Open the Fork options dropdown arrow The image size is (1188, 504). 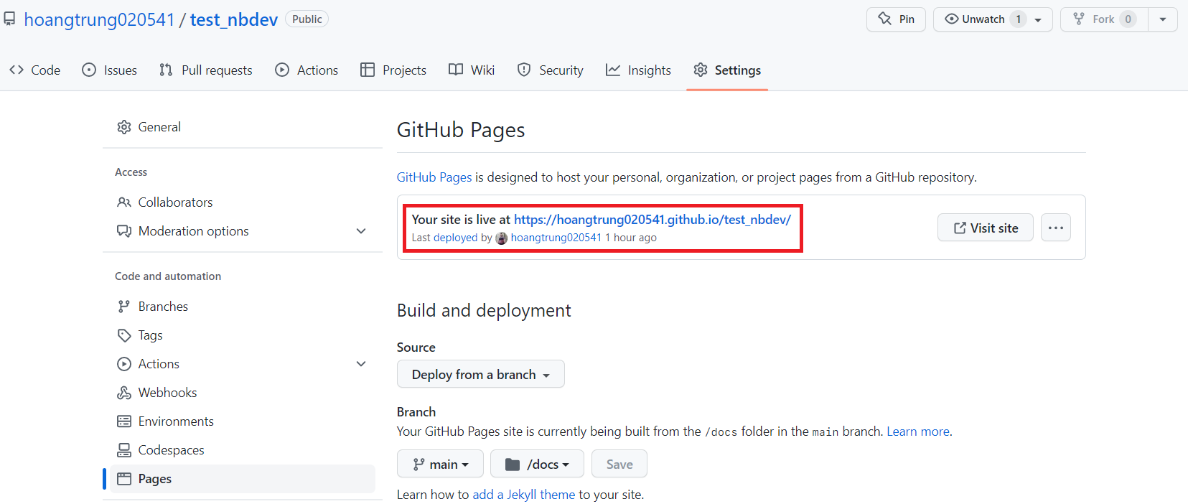[x=1163, y=19]
